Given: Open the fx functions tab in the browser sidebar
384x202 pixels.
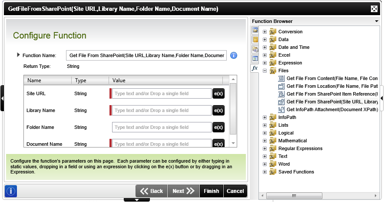Looking at the screenshot, I should tap(255, 68).
